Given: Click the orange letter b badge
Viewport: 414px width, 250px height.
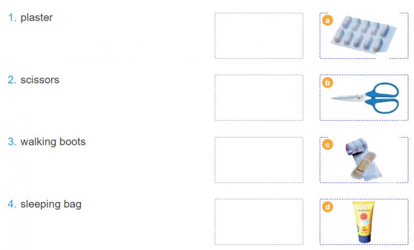Looking at the screenshot, I should [327, 83].
